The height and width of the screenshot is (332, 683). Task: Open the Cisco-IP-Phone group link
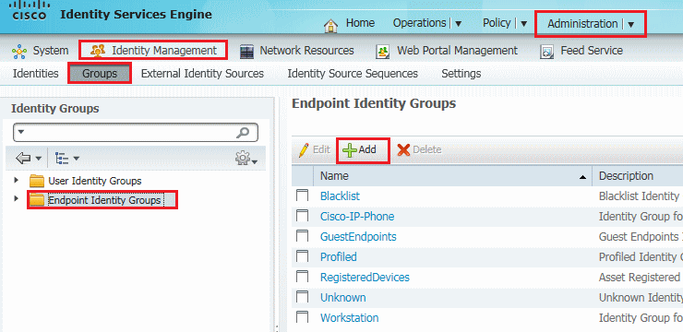(357, 216)
